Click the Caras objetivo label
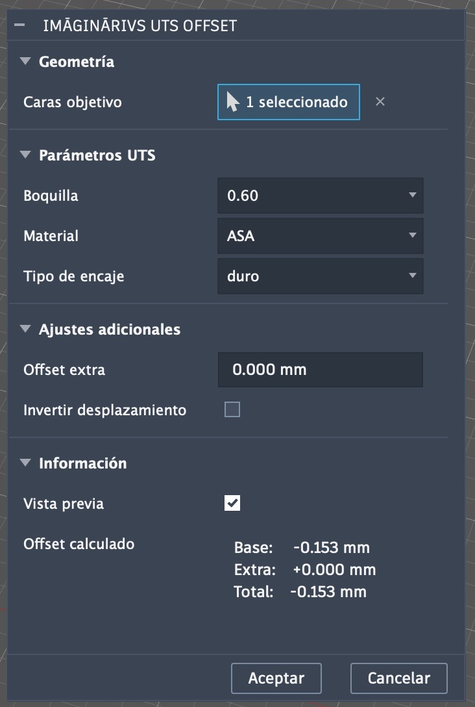Screen dimensions: 475x707 (73, 102)
